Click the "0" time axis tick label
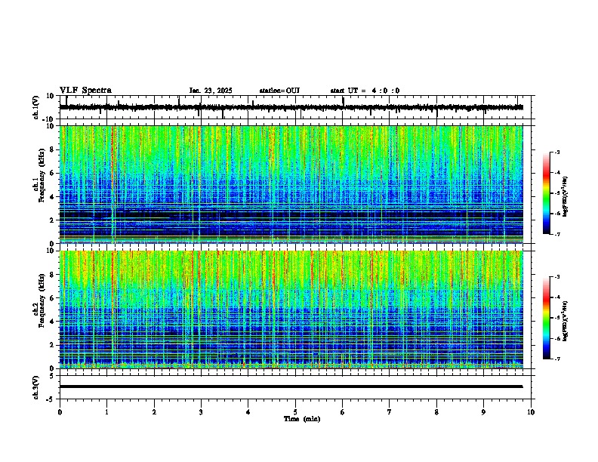Screen dimensions: 598x462 [x=60, y=412]
